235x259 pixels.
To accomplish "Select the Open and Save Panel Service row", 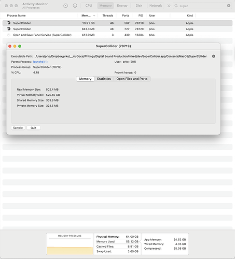I will [117, 35].
